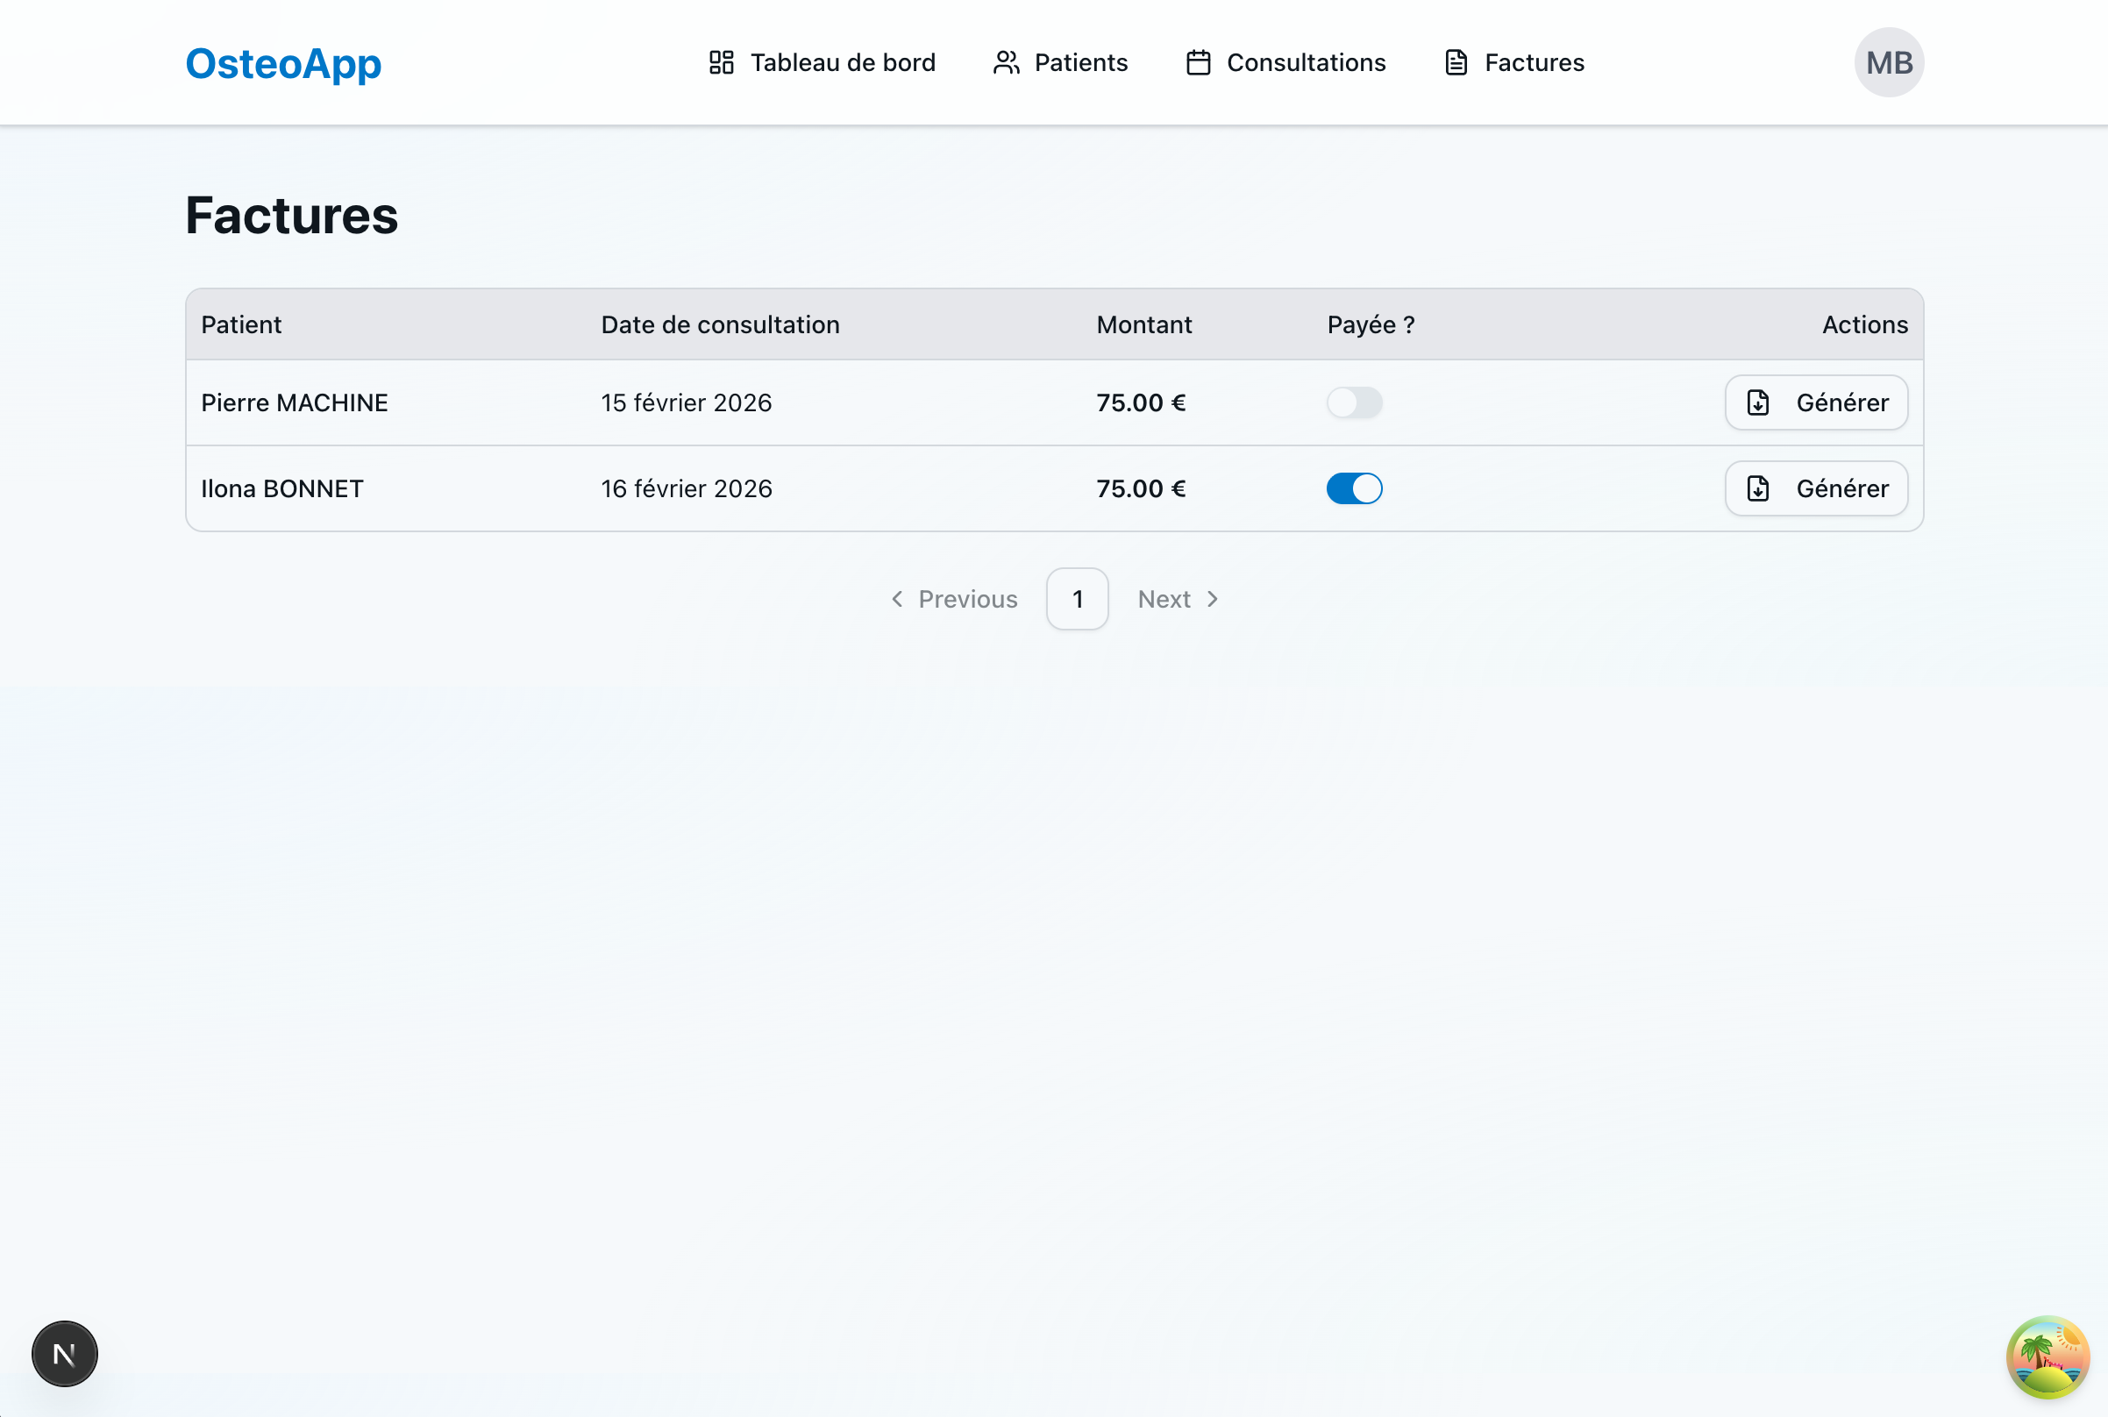Toggle off Ilona BONNET paid switch
Viewport: 2108px width, 1417px height.
tap(1354, 489)
